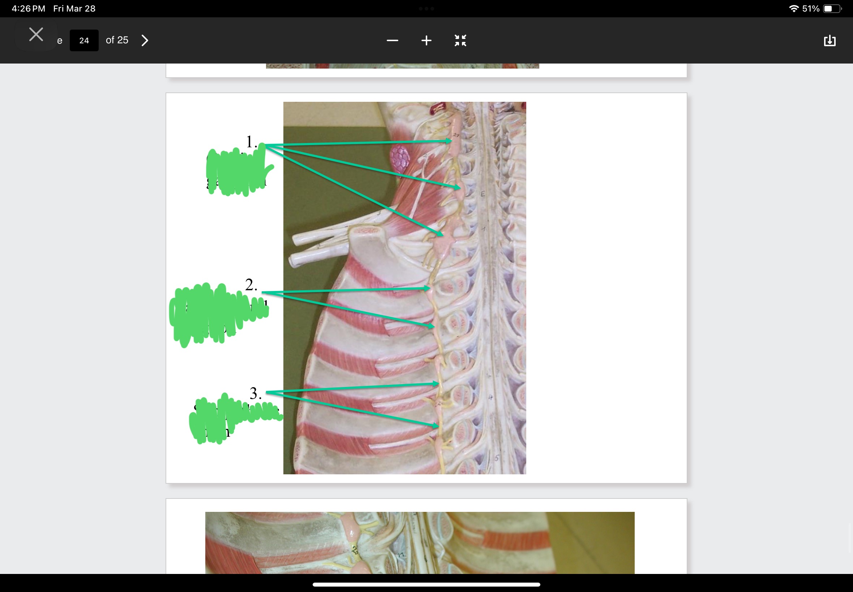Tap the battery indicator icon
The image size is (853, 592).
(831, 9)
